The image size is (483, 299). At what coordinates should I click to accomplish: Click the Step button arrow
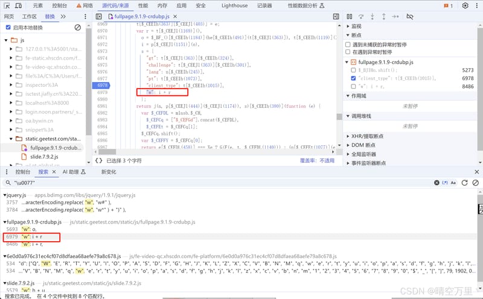click(395, 17)
